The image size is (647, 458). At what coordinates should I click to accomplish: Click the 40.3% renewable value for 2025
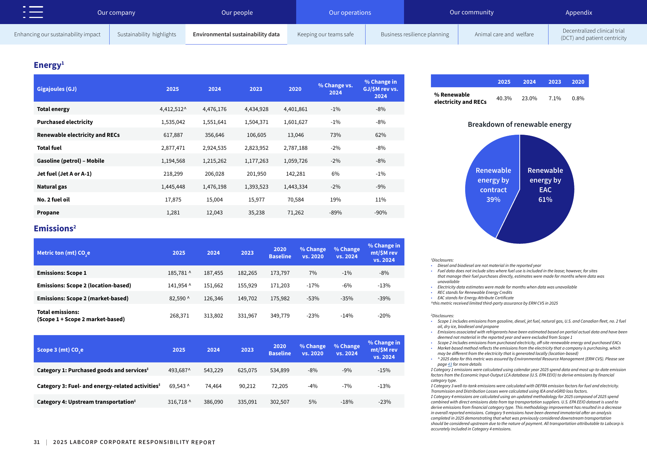tap(504, 98)
